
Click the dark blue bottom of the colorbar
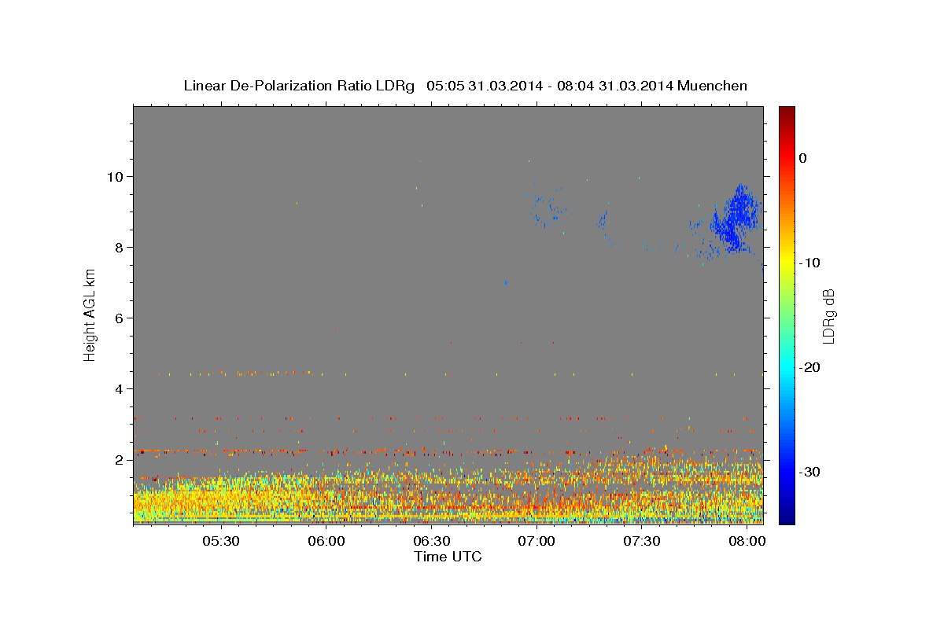[x=787, y=515]
